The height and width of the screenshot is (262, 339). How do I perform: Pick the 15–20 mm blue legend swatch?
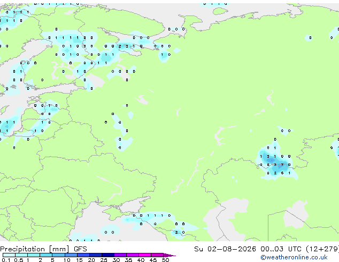click(83, 255)
